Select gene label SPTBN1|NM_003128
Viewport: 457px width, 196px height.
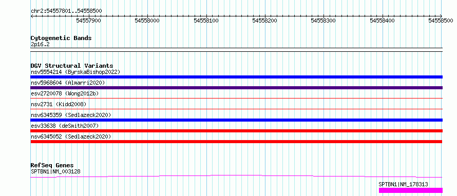coord(55,171)
